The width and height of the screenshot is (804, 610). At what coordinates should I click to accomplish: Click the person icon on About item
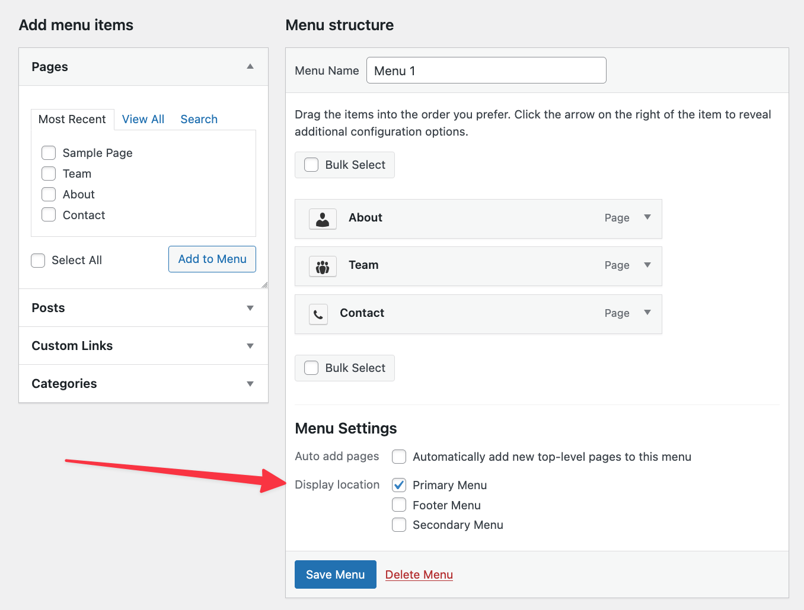(323, 219)
